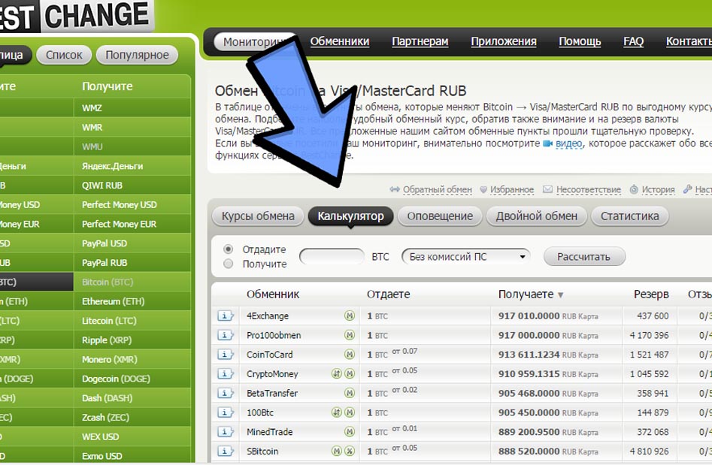Follow the видео link
This screenshot has width=712, height=465.
(x=569, y=143)
